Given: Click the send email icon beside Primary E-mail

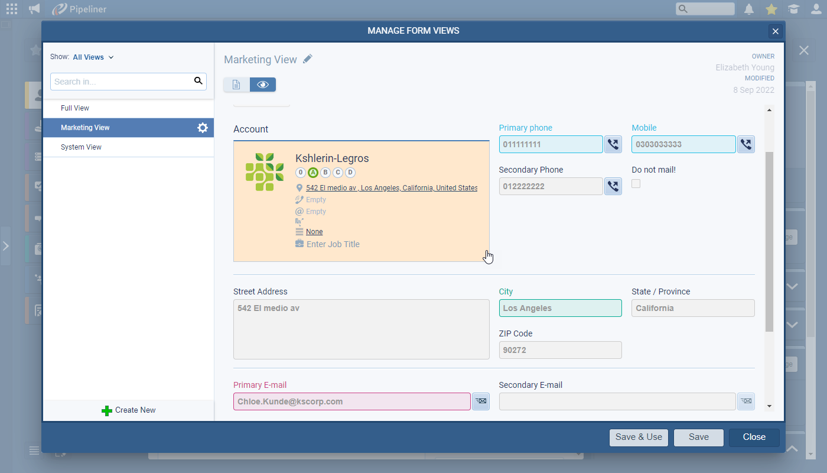Looking at the screenshot, I should point(481,401).
